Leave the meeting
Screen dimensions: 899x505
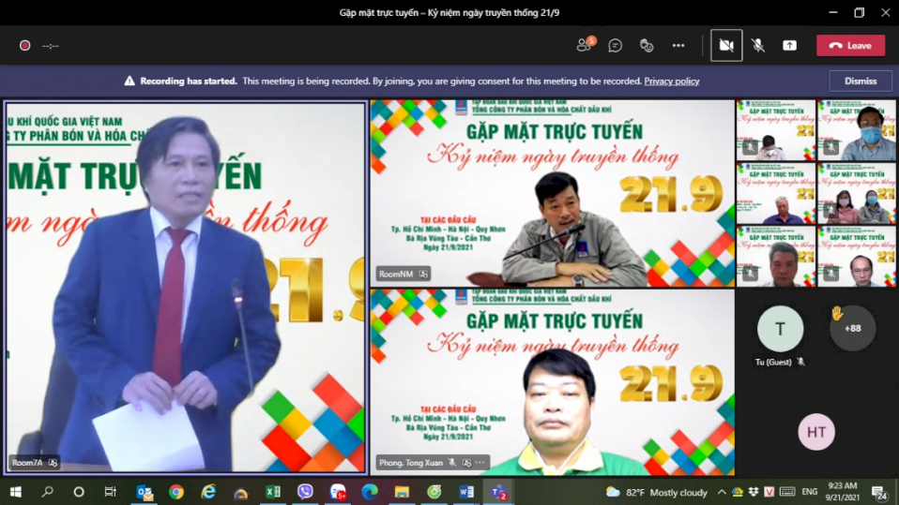click(x=850, y=45)
